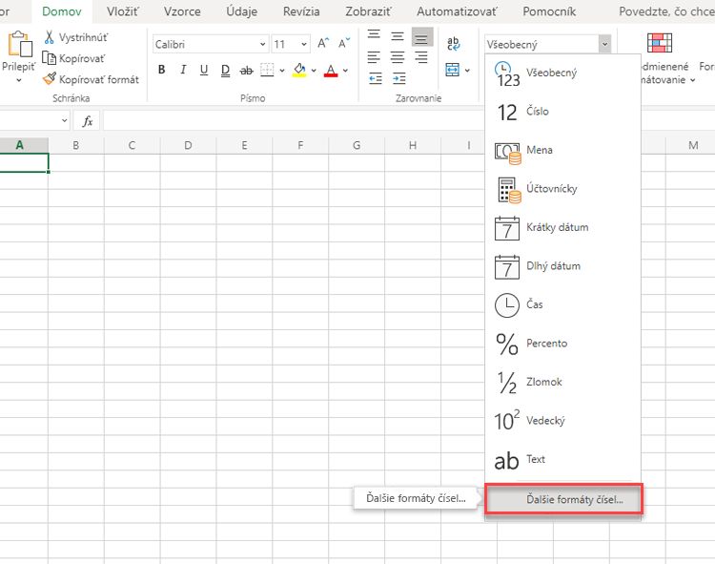The image size is (715, 564).
Task: Toggle bottom vertical alignment
Action: [x=421, y=37]
